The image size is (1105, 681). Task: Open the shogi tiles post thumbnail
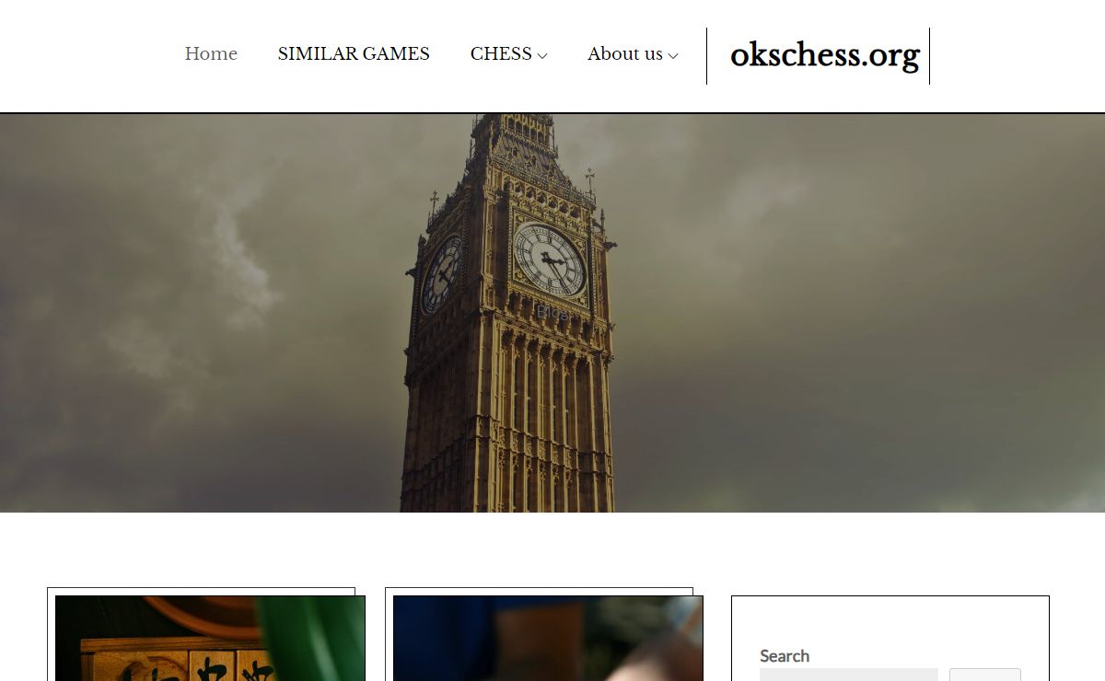click(x=210, y=638)
